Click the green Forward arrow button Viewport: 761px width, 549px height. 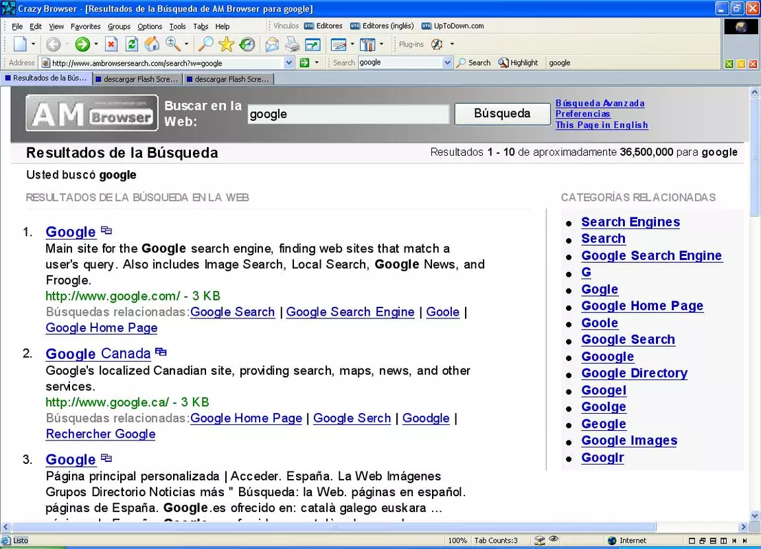click(82, 44)
